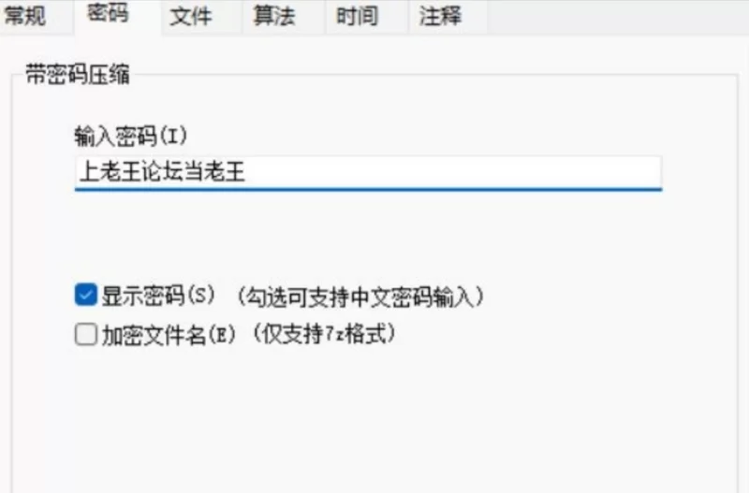Switch to the 常规 tab
The height and width of the screenshot is (493, 749).
pos(26,16)
